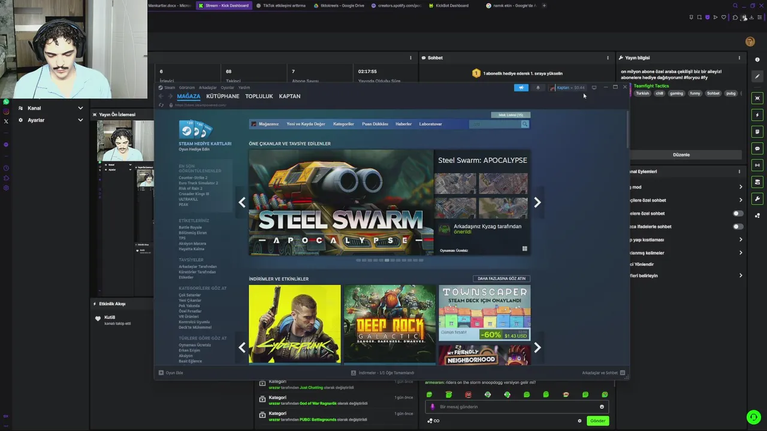Open the stats panel three-dot menu
The image size is (767, 431).
[x=410, y=58]
